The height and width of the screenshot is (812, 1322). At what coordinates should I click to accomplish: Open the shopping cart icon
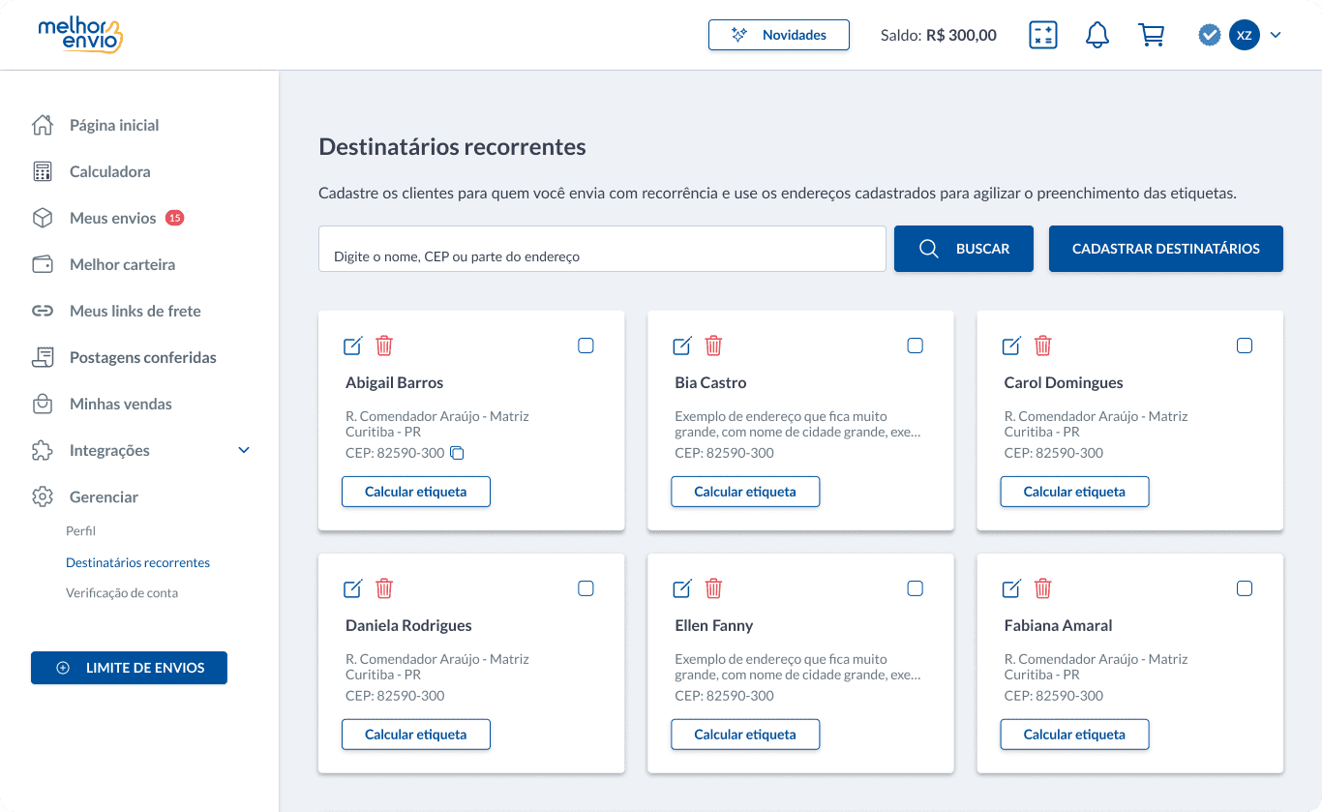tap(1151, 35)
